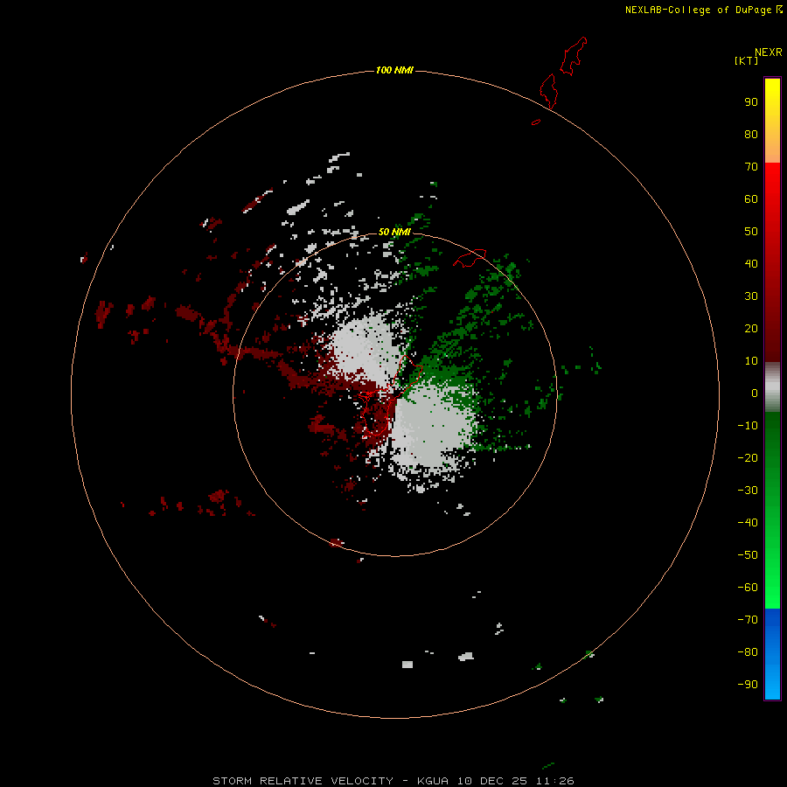Viewport: 787px width, 787px height.
Task: Click the -60 value on the velocity scale
Action: click(748, 588)
